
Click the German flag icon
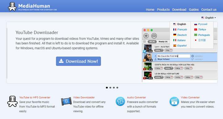pos(175,35)
